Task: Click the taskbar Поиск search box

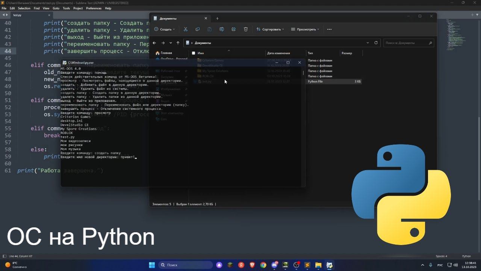Action: pos(185,265)
